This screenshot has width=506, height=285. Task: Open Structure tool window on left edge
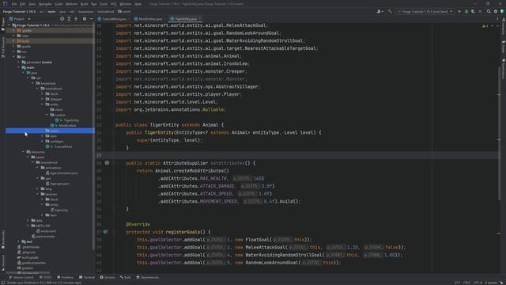pos(3,262)
